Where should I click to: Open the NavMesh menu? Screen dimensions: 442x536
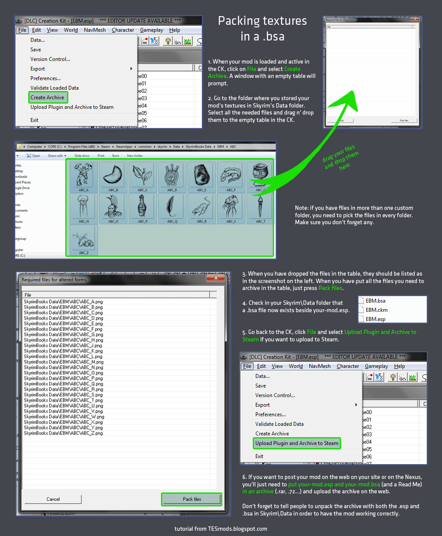(x=94, y=30)
